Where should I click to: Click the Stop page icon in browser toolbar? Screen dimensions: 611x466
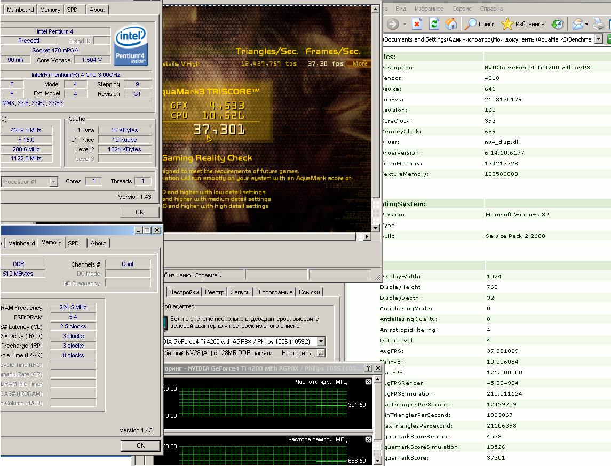point(417,24)
